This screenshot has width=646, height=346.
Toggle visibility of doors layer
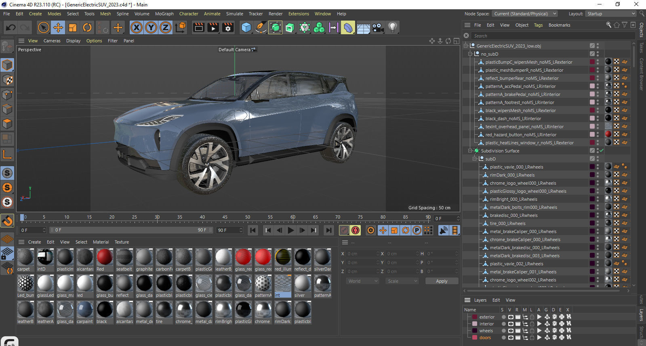click(511, 338)
